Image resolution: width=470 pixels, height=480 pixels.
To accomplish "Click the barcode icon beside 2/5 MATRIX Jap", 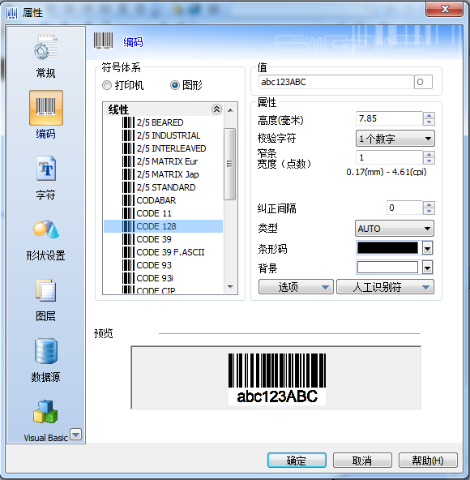I will [128, 174].
